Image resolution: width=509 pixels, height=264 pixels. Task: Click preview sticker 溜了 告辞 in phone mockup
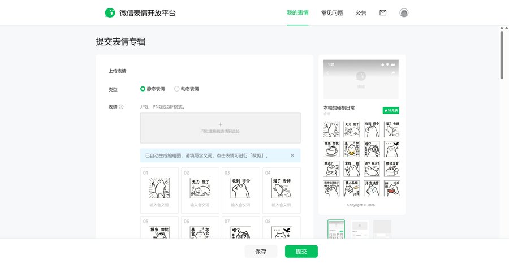pos(392,129)
